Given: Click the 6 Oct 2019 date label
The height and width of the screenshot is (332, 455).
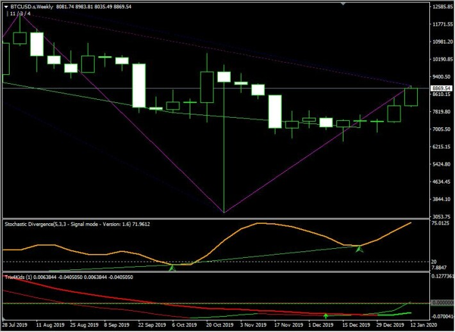Looking at the screenshot, I should pos(185,325).
